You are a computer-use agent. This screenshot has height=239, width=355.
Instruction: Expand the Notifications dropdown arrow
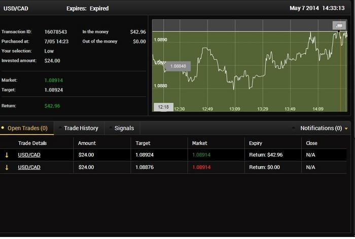(346, 129)
